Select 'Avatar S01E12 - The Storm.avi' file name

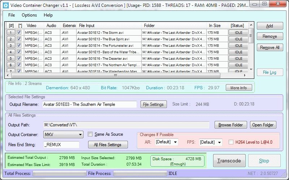(x=100, y=32)
